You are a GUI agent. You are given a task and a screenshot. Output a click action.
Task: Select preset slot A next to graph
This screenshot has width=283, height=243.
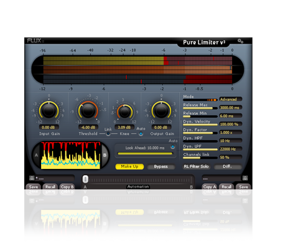point(36,155)
